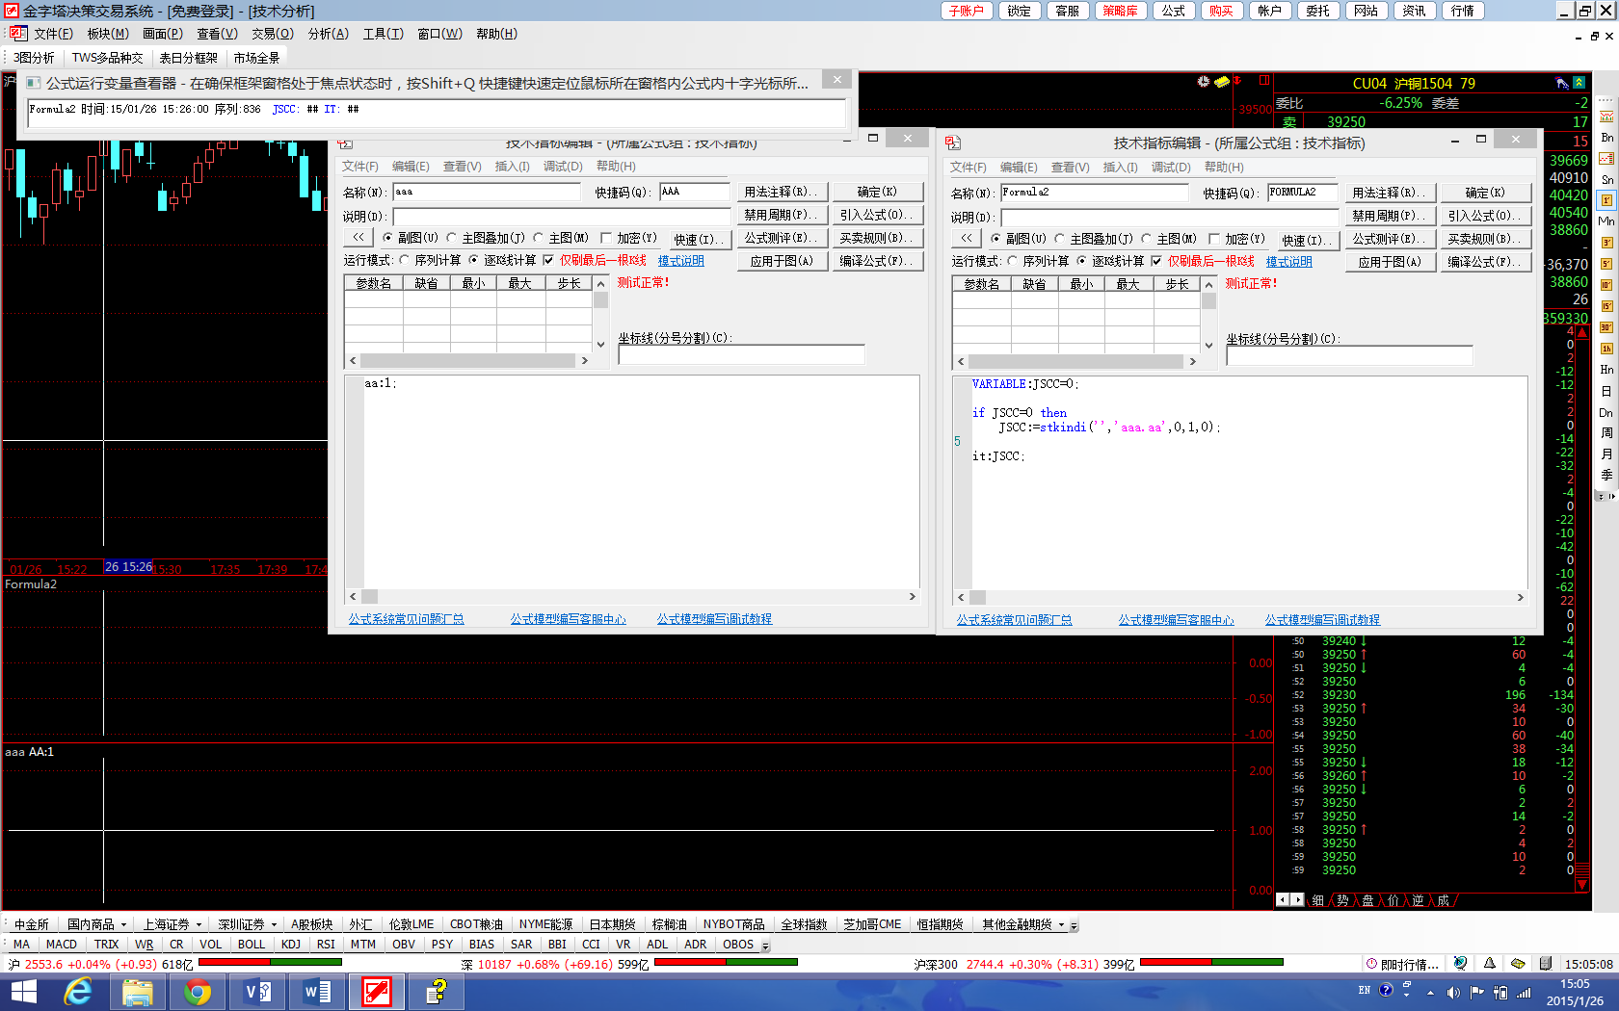Image resolution: width=1619 pixels, height=1011 pixels.
Task: Click the red up-triangle in the tick list
Action: (x=1582, y=331)
